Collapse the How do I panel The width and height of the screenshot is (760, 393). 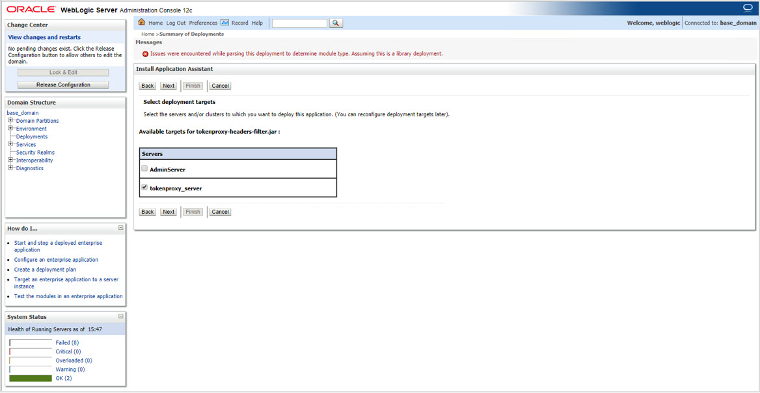click(x=120, y=227)
